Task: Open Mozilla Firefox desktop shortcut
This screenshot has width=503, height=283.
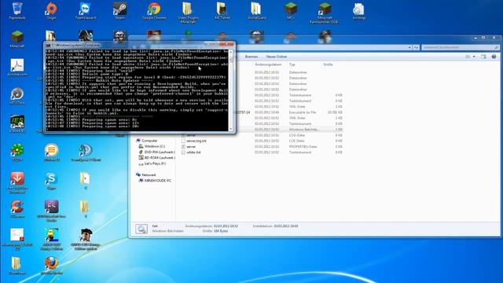Action: (51, 266)
